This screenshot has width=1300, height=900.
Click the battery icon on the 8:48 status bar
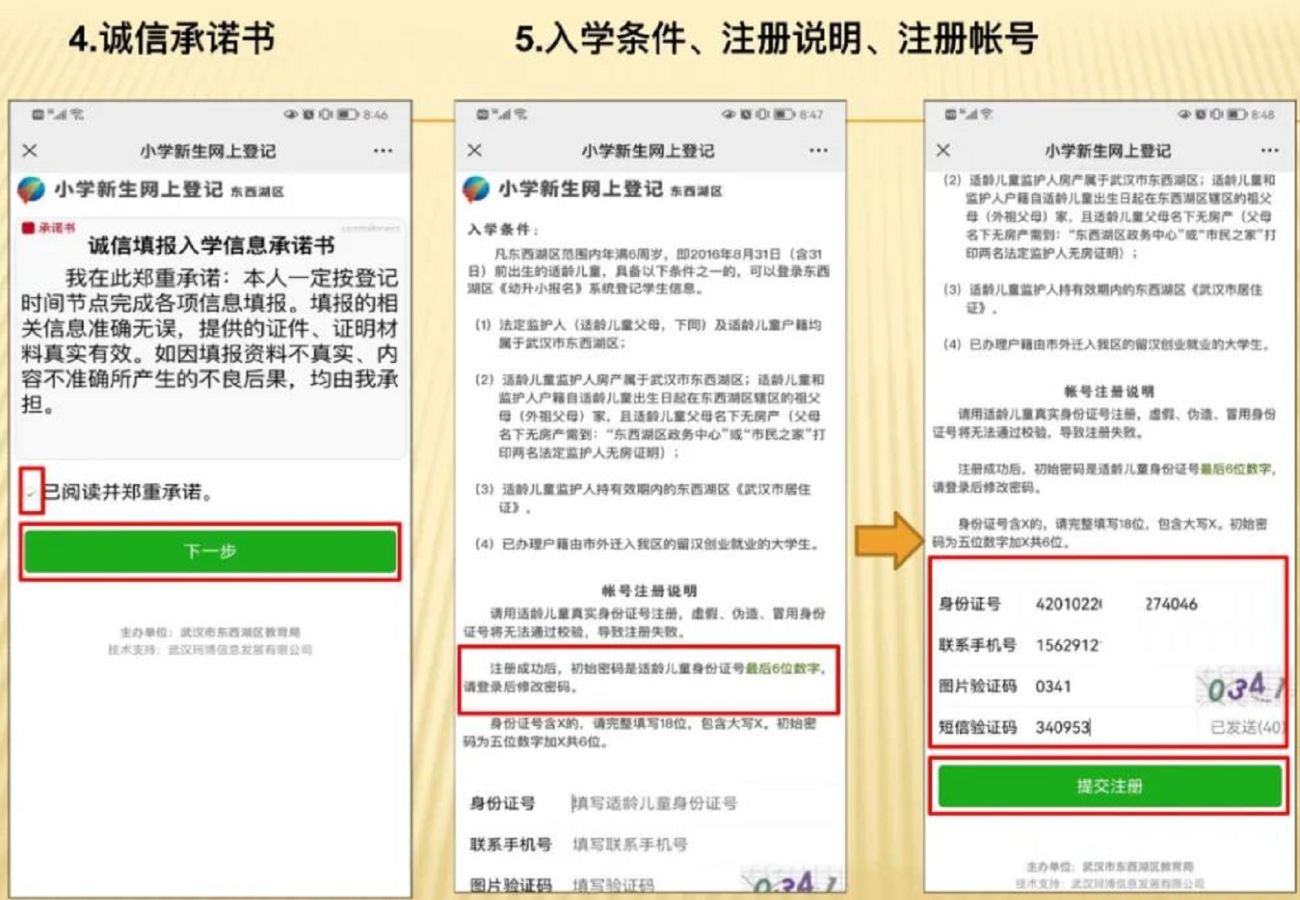pos(1236,115)
